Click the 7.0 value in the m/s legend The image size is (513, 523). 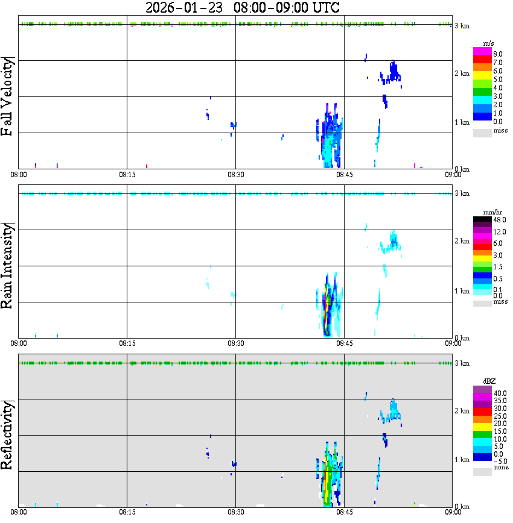point(498,63)
